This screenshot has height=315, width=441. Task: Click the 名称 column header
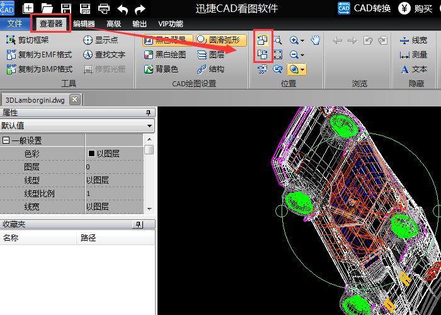[x=38, y=238]
